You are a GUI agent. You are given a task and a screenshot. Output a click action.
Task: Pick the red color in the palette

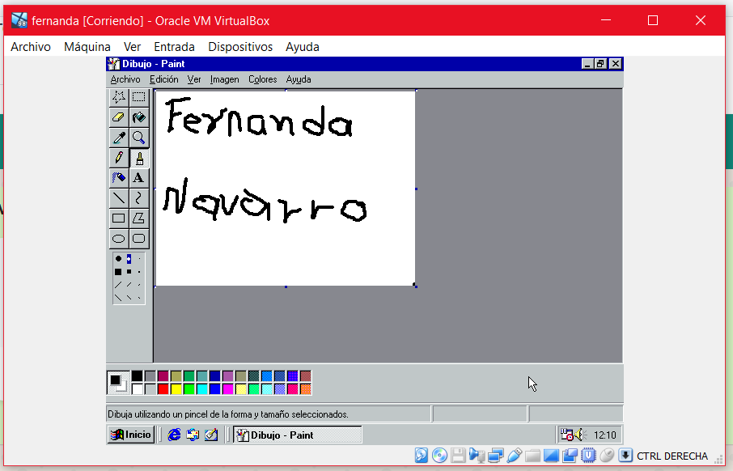point(163,389)
